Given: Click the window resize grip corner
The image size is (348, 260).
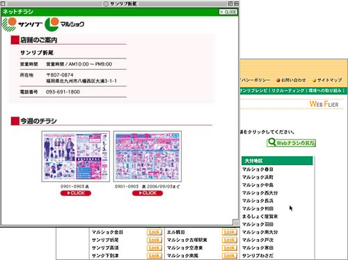Looking at the screenshot, I should (x=235, y=222).
